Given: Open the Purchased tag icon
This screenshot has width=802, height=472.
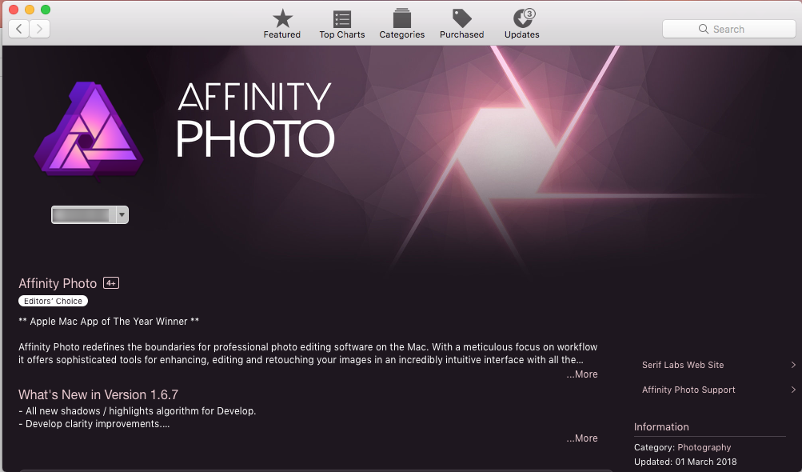Looking at the screenshot, I should click(x=461, y=19).
